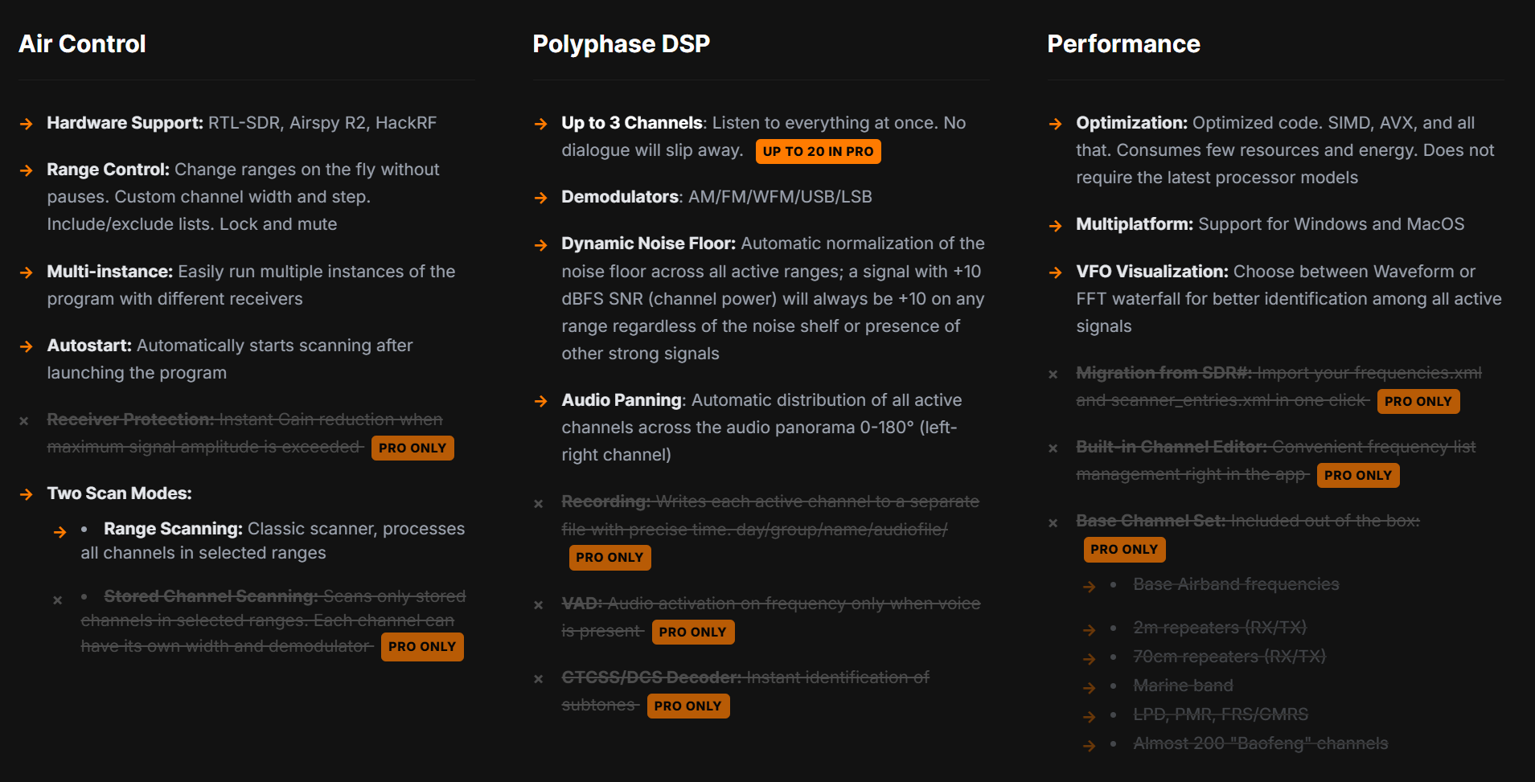Click the Polyphase DSP heading
The width and height of the screenshot is (1535, 782).
click(621, 43)
